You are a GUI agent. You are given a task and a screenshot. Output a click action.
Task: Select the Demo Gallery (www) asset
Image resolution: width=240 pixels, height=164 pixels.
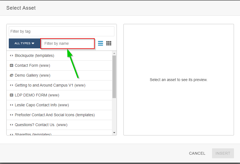32,75
